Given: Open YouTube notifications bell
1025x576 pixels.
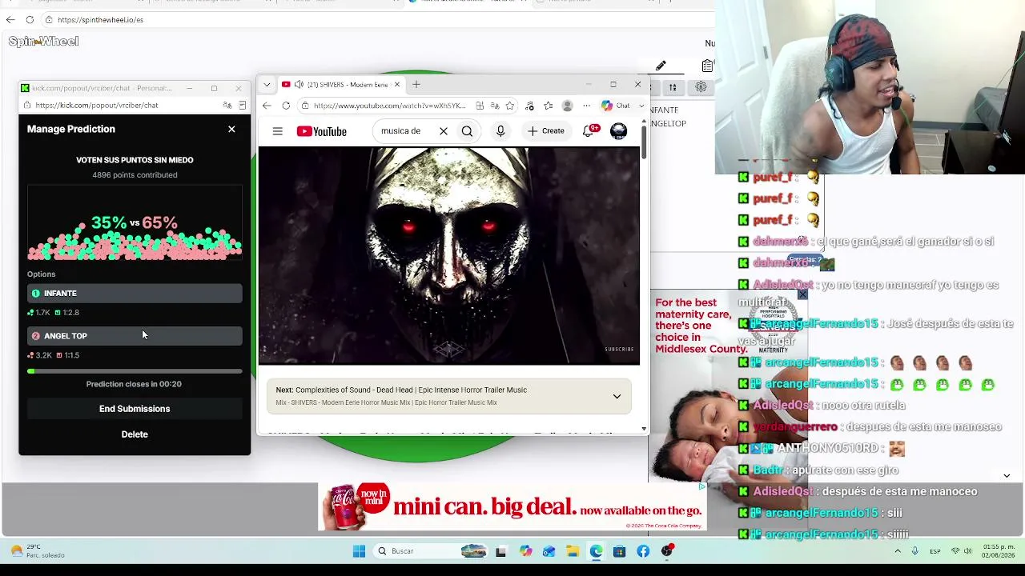Looking at the screenshot, I should (x=589, y=131).
